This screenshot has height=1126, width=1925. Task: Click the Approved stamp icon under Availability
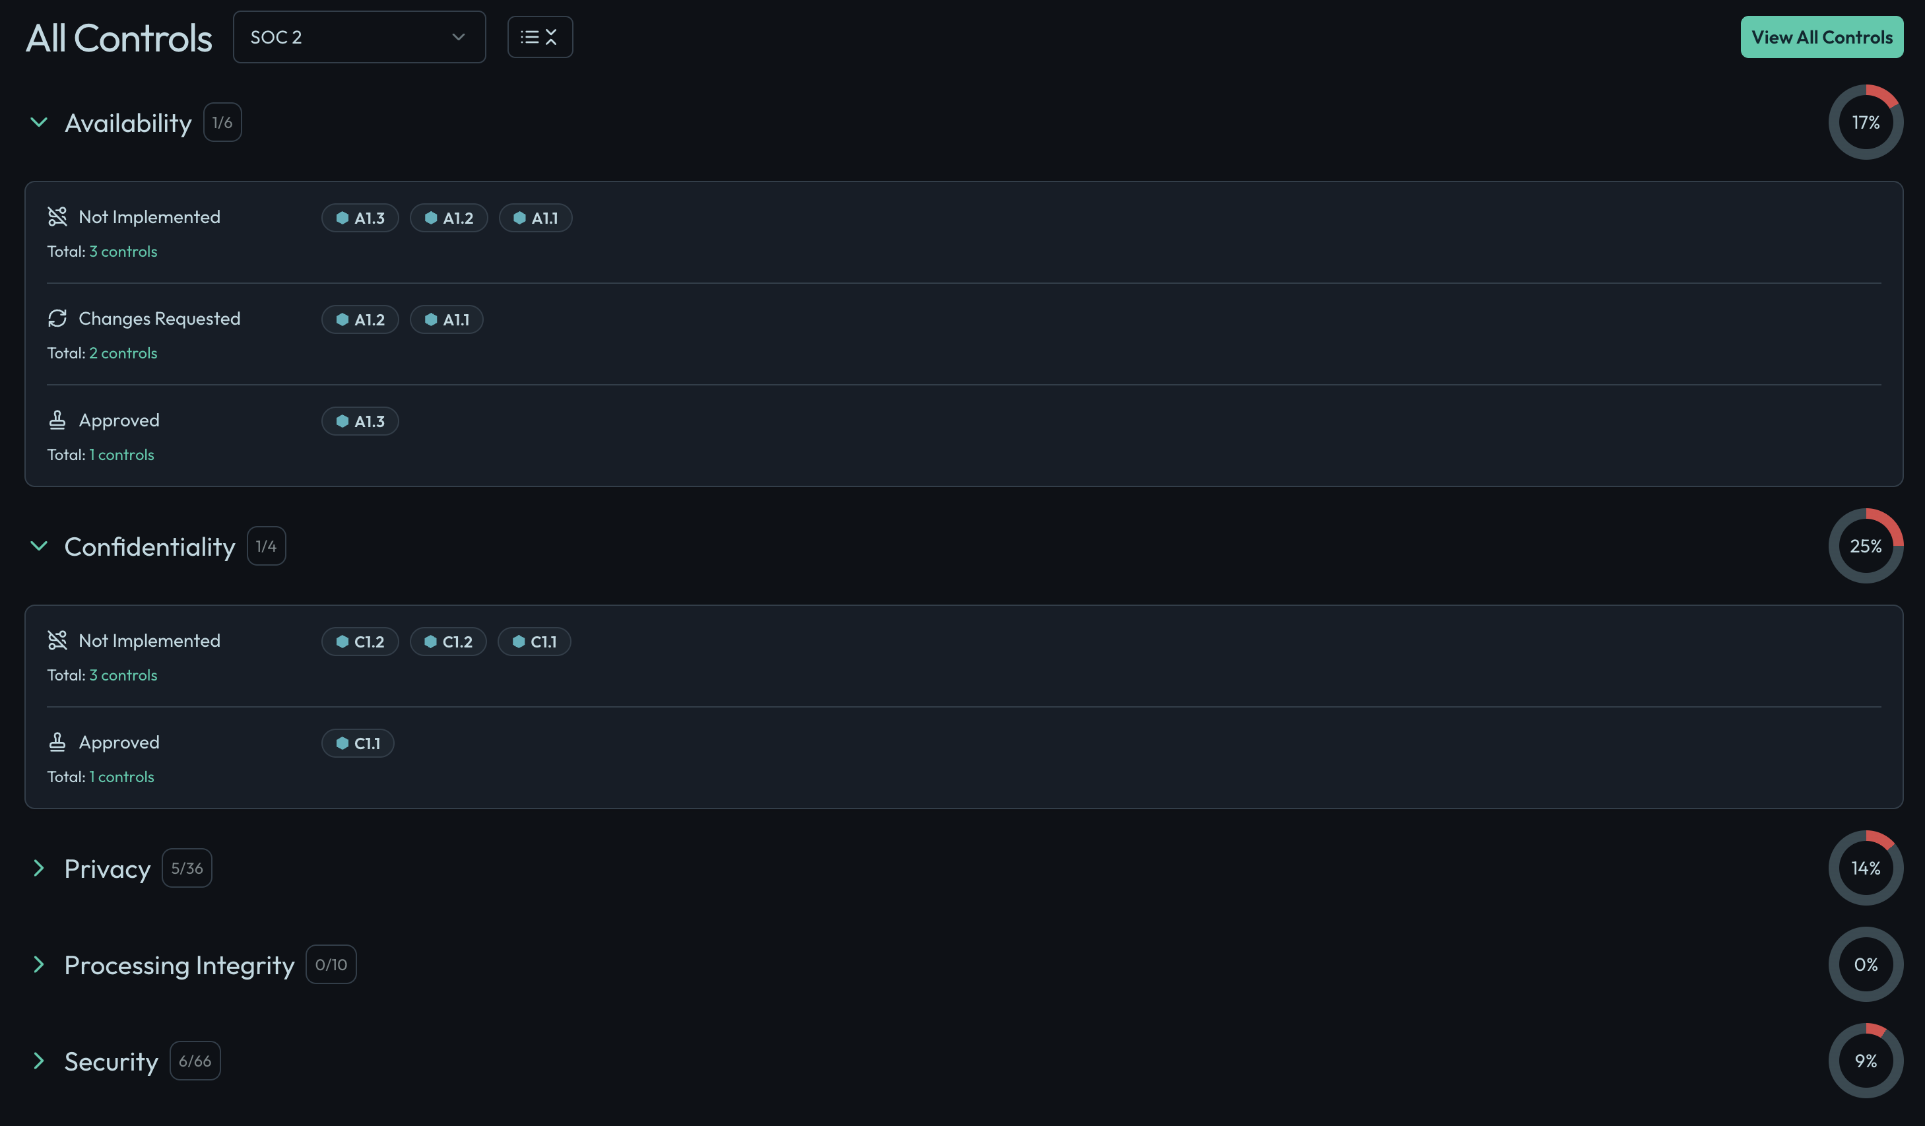click(x=58, y=419)
